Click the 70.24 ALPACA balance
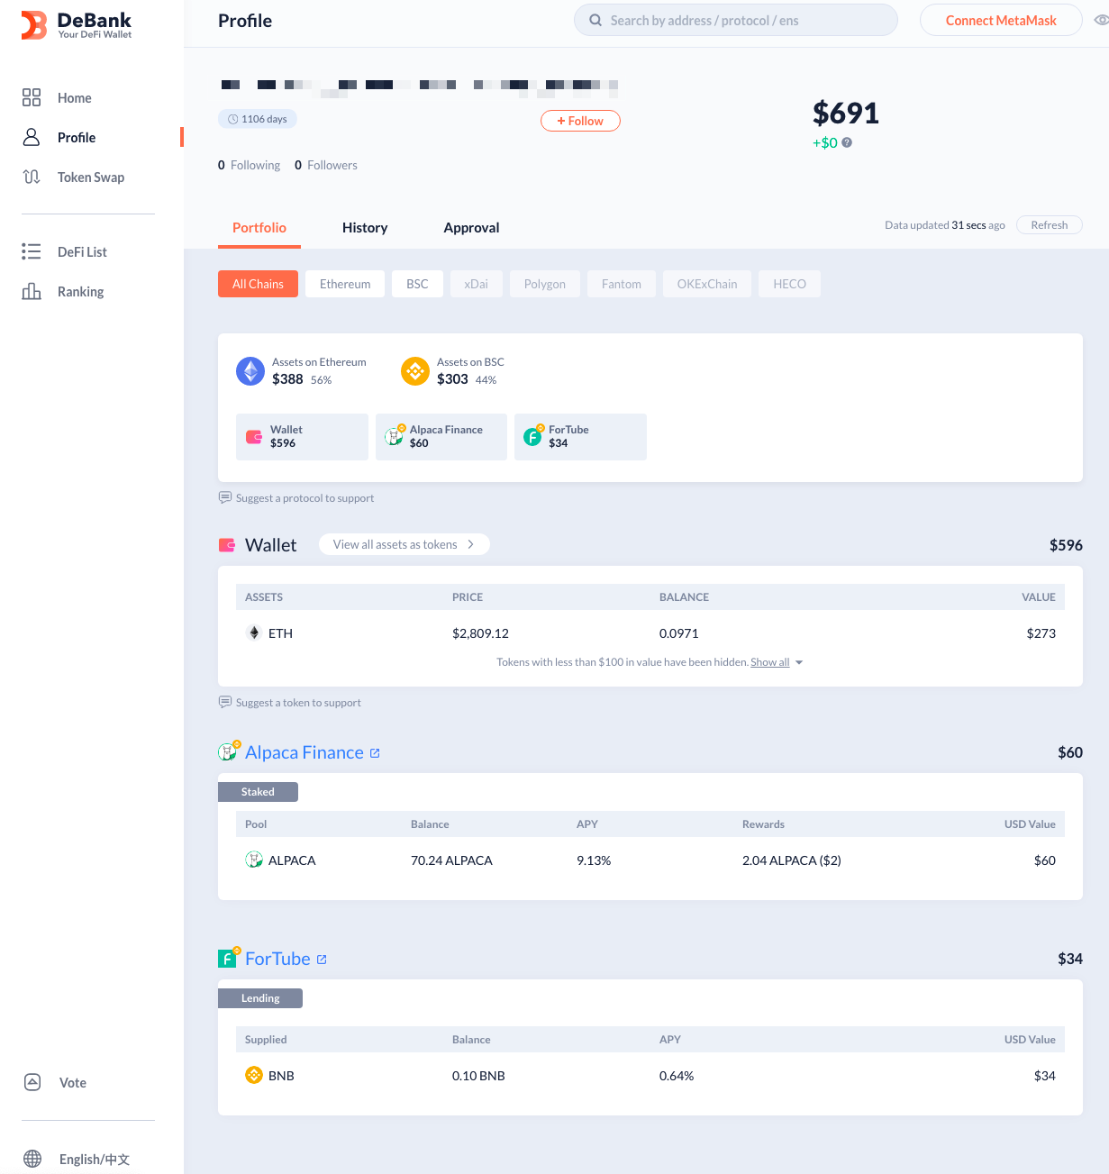This screenshot has width=1109, height=1174. 451,860
